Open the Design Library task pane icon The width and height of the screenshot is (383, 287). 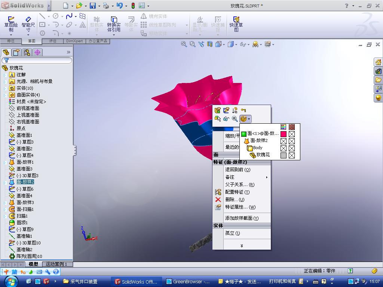379,71
